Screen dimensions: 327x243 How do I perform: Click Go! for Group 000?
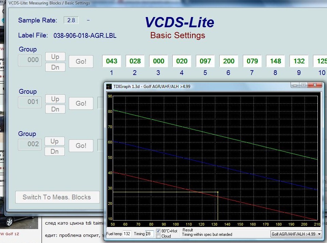point(81,61)
